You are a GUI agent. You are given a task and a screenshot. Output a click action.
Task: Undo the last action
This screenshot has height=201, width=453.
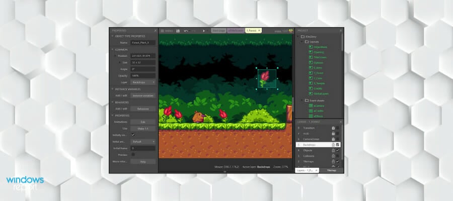186,31
